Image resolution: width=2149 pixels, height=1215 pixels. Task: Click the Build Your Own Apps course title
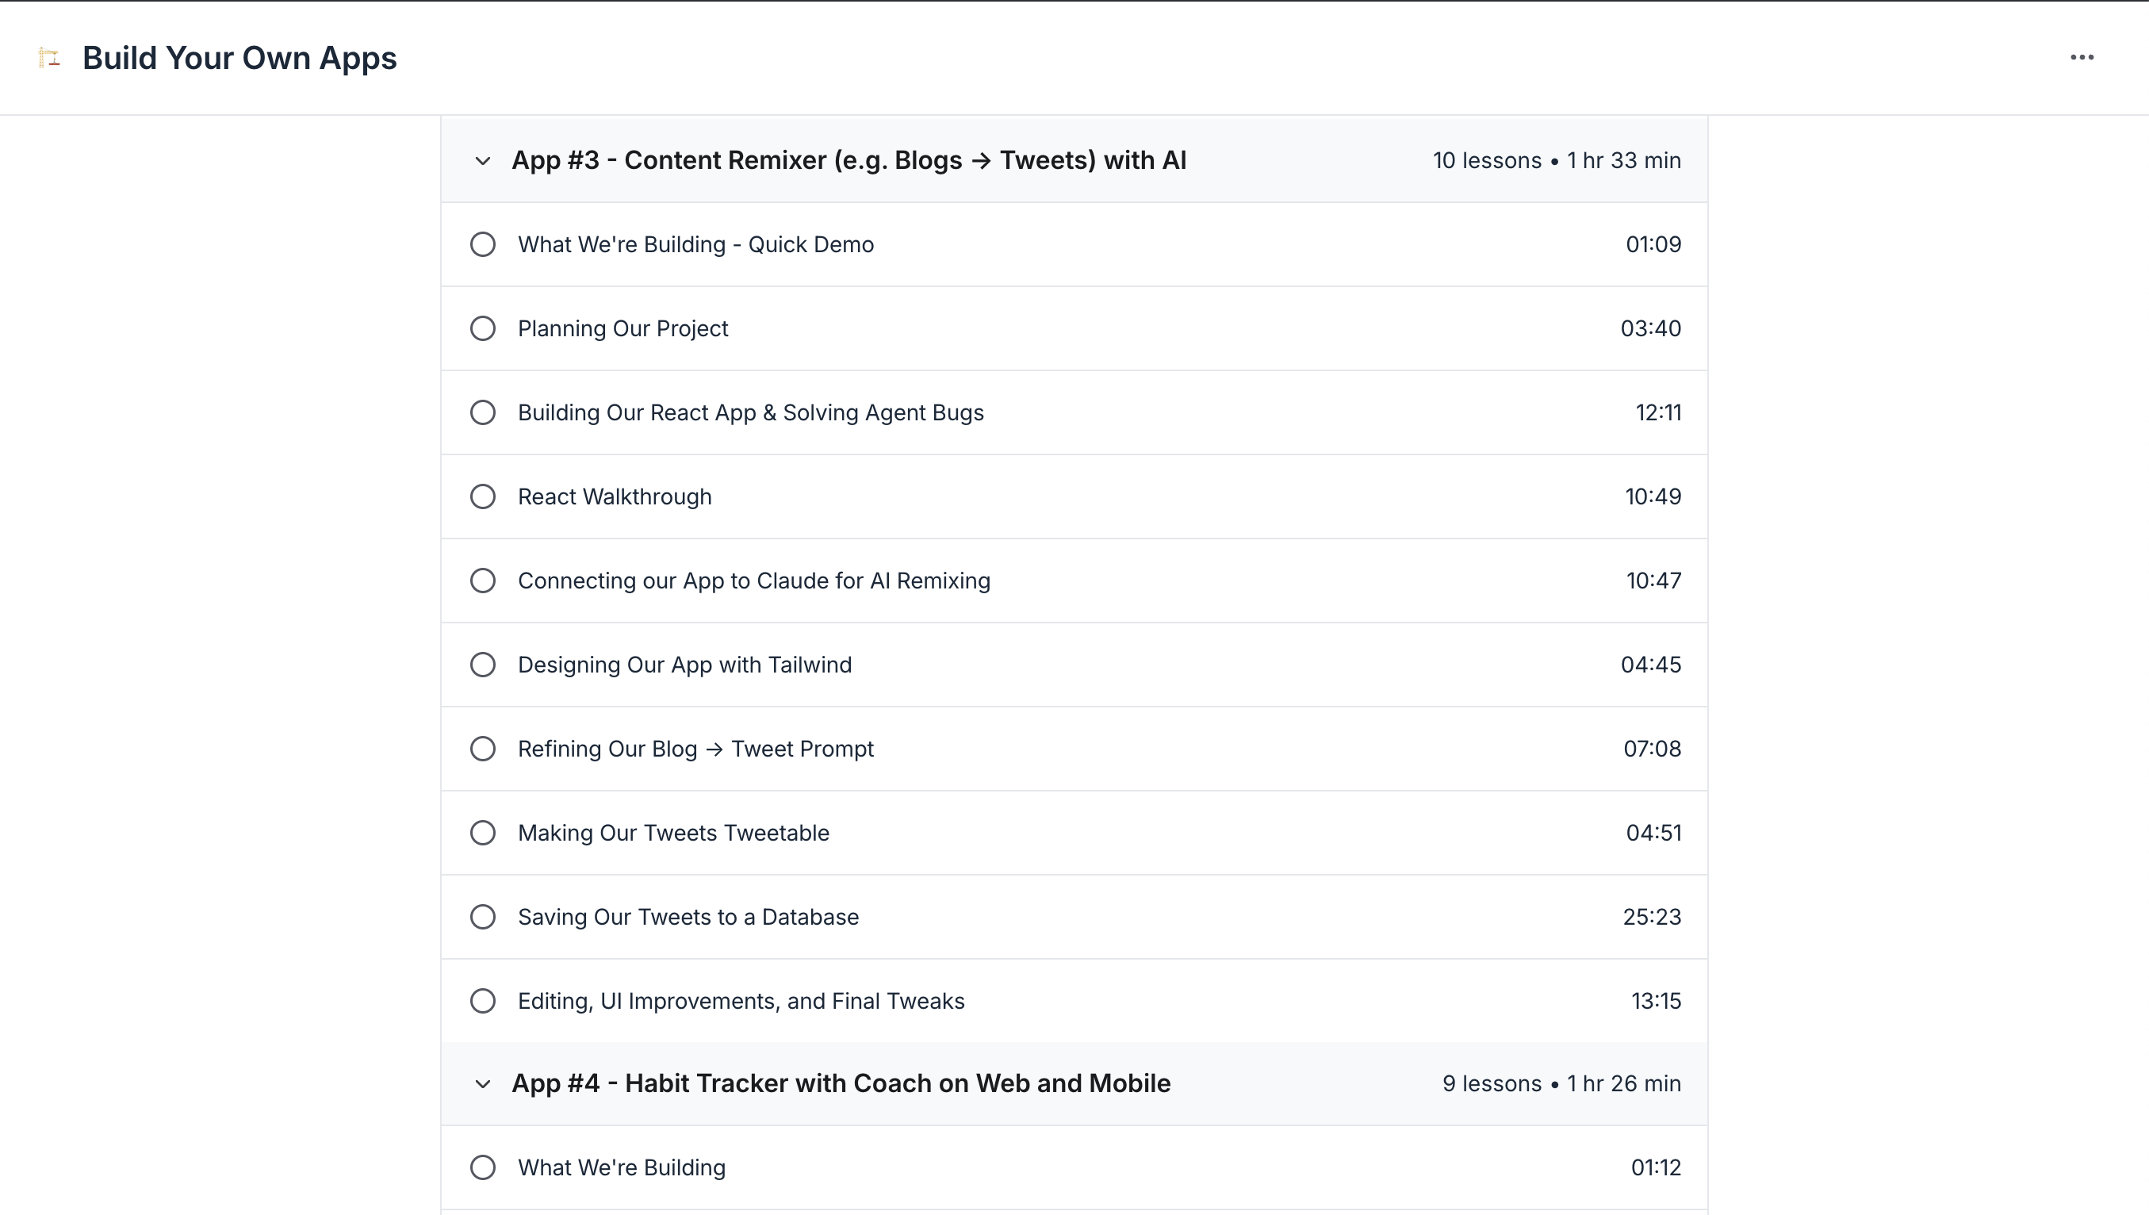tap(239, 58)
